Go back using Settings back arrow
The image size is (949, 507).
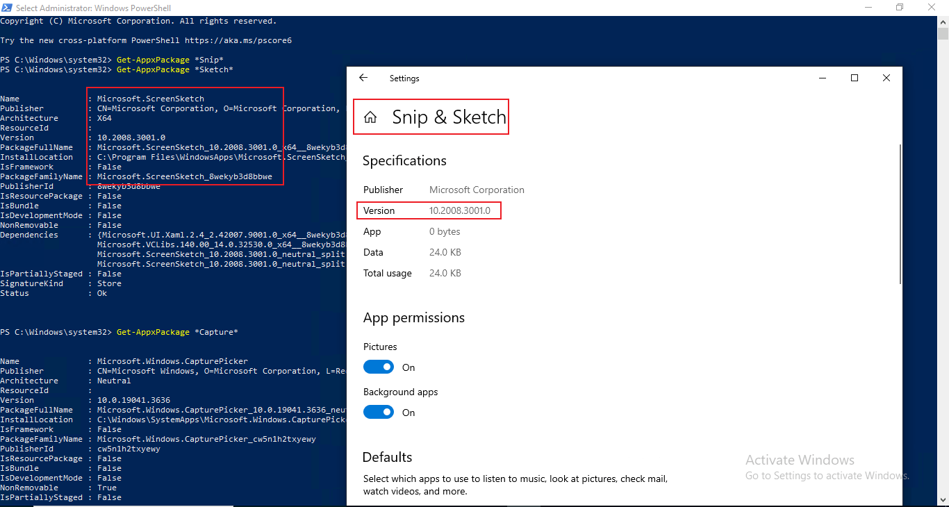tap(363, 78)
